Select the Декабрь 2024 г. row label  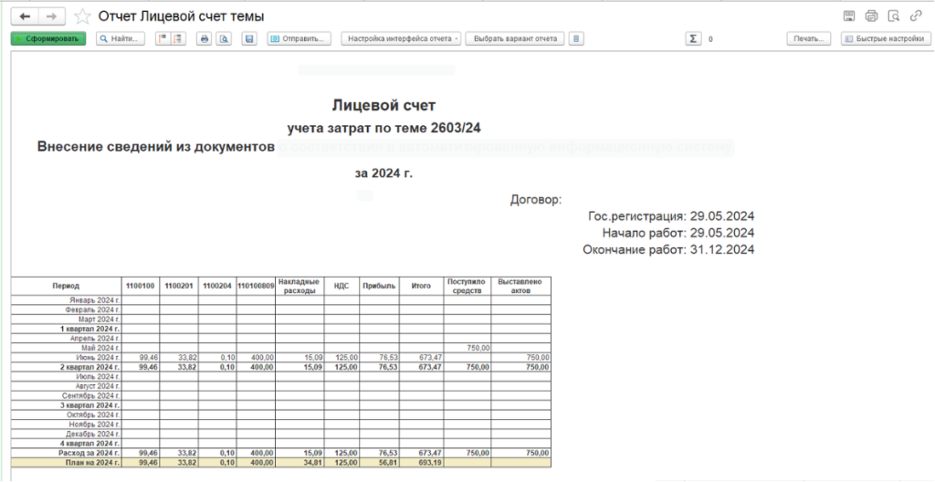click(x=66, y=434)
